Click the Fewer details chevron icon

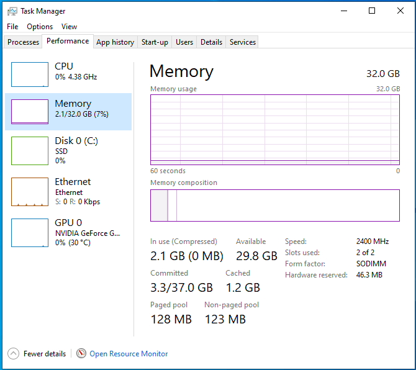[13, 354]
